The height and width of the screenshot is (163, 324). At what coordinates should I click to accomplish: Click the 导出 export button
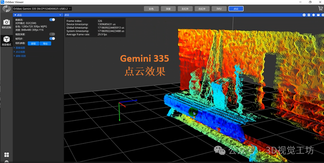tap(45, 44)
